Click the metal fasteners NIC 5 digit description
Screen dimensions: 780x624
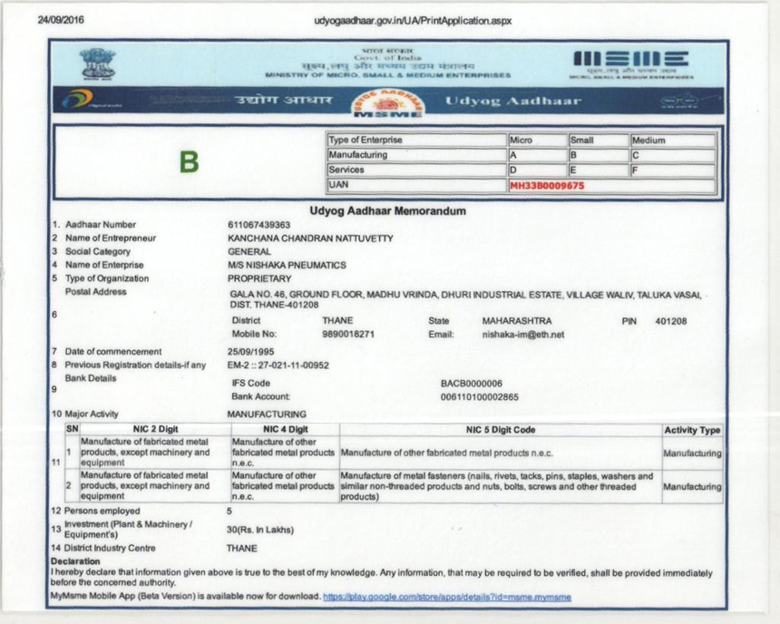click(x=496, y=486)
